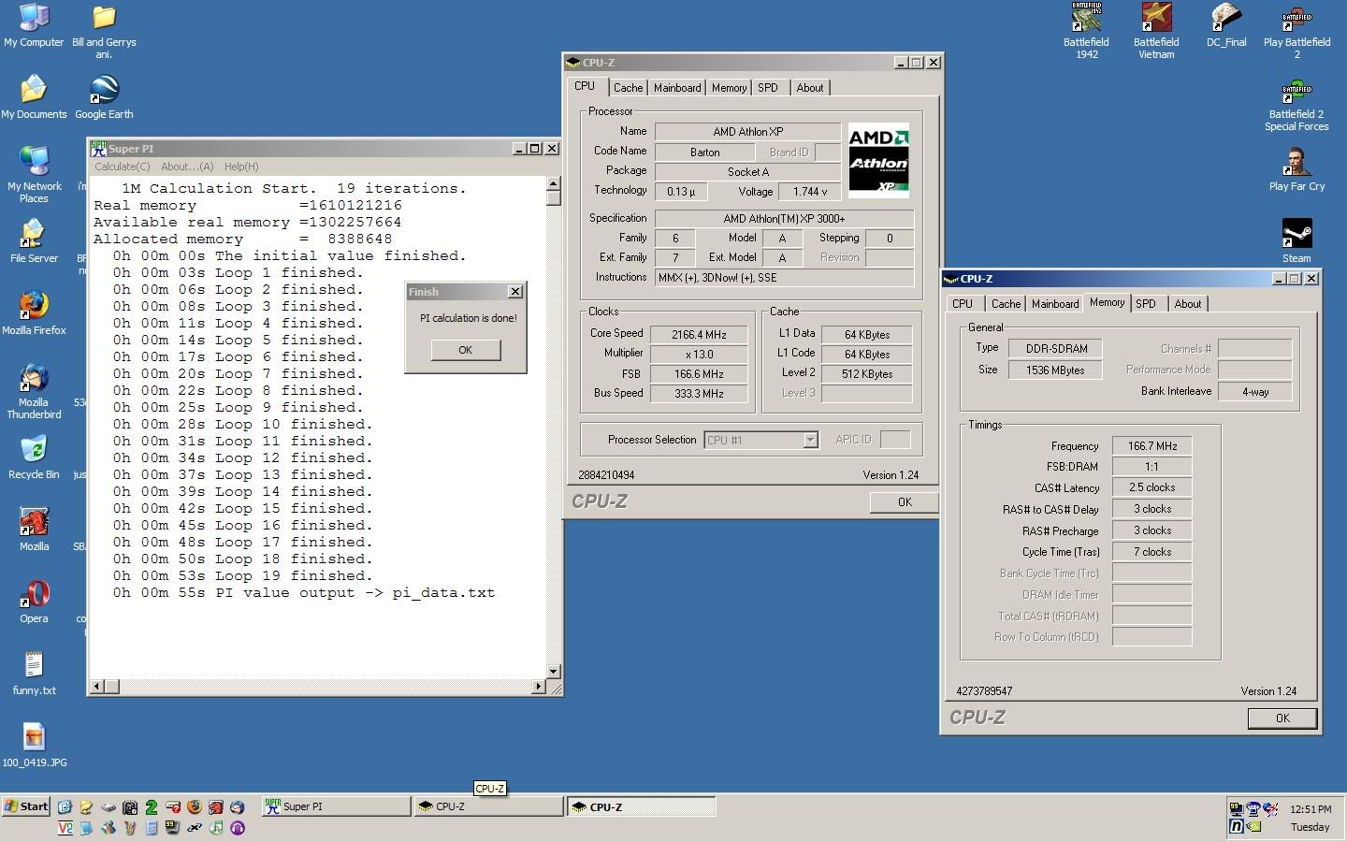Select the Mozilla Thunderbird desktop icon

pyautogui.click(x=34, y=391)
